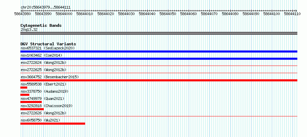Click ruler position 58643990

coord(43,14)
